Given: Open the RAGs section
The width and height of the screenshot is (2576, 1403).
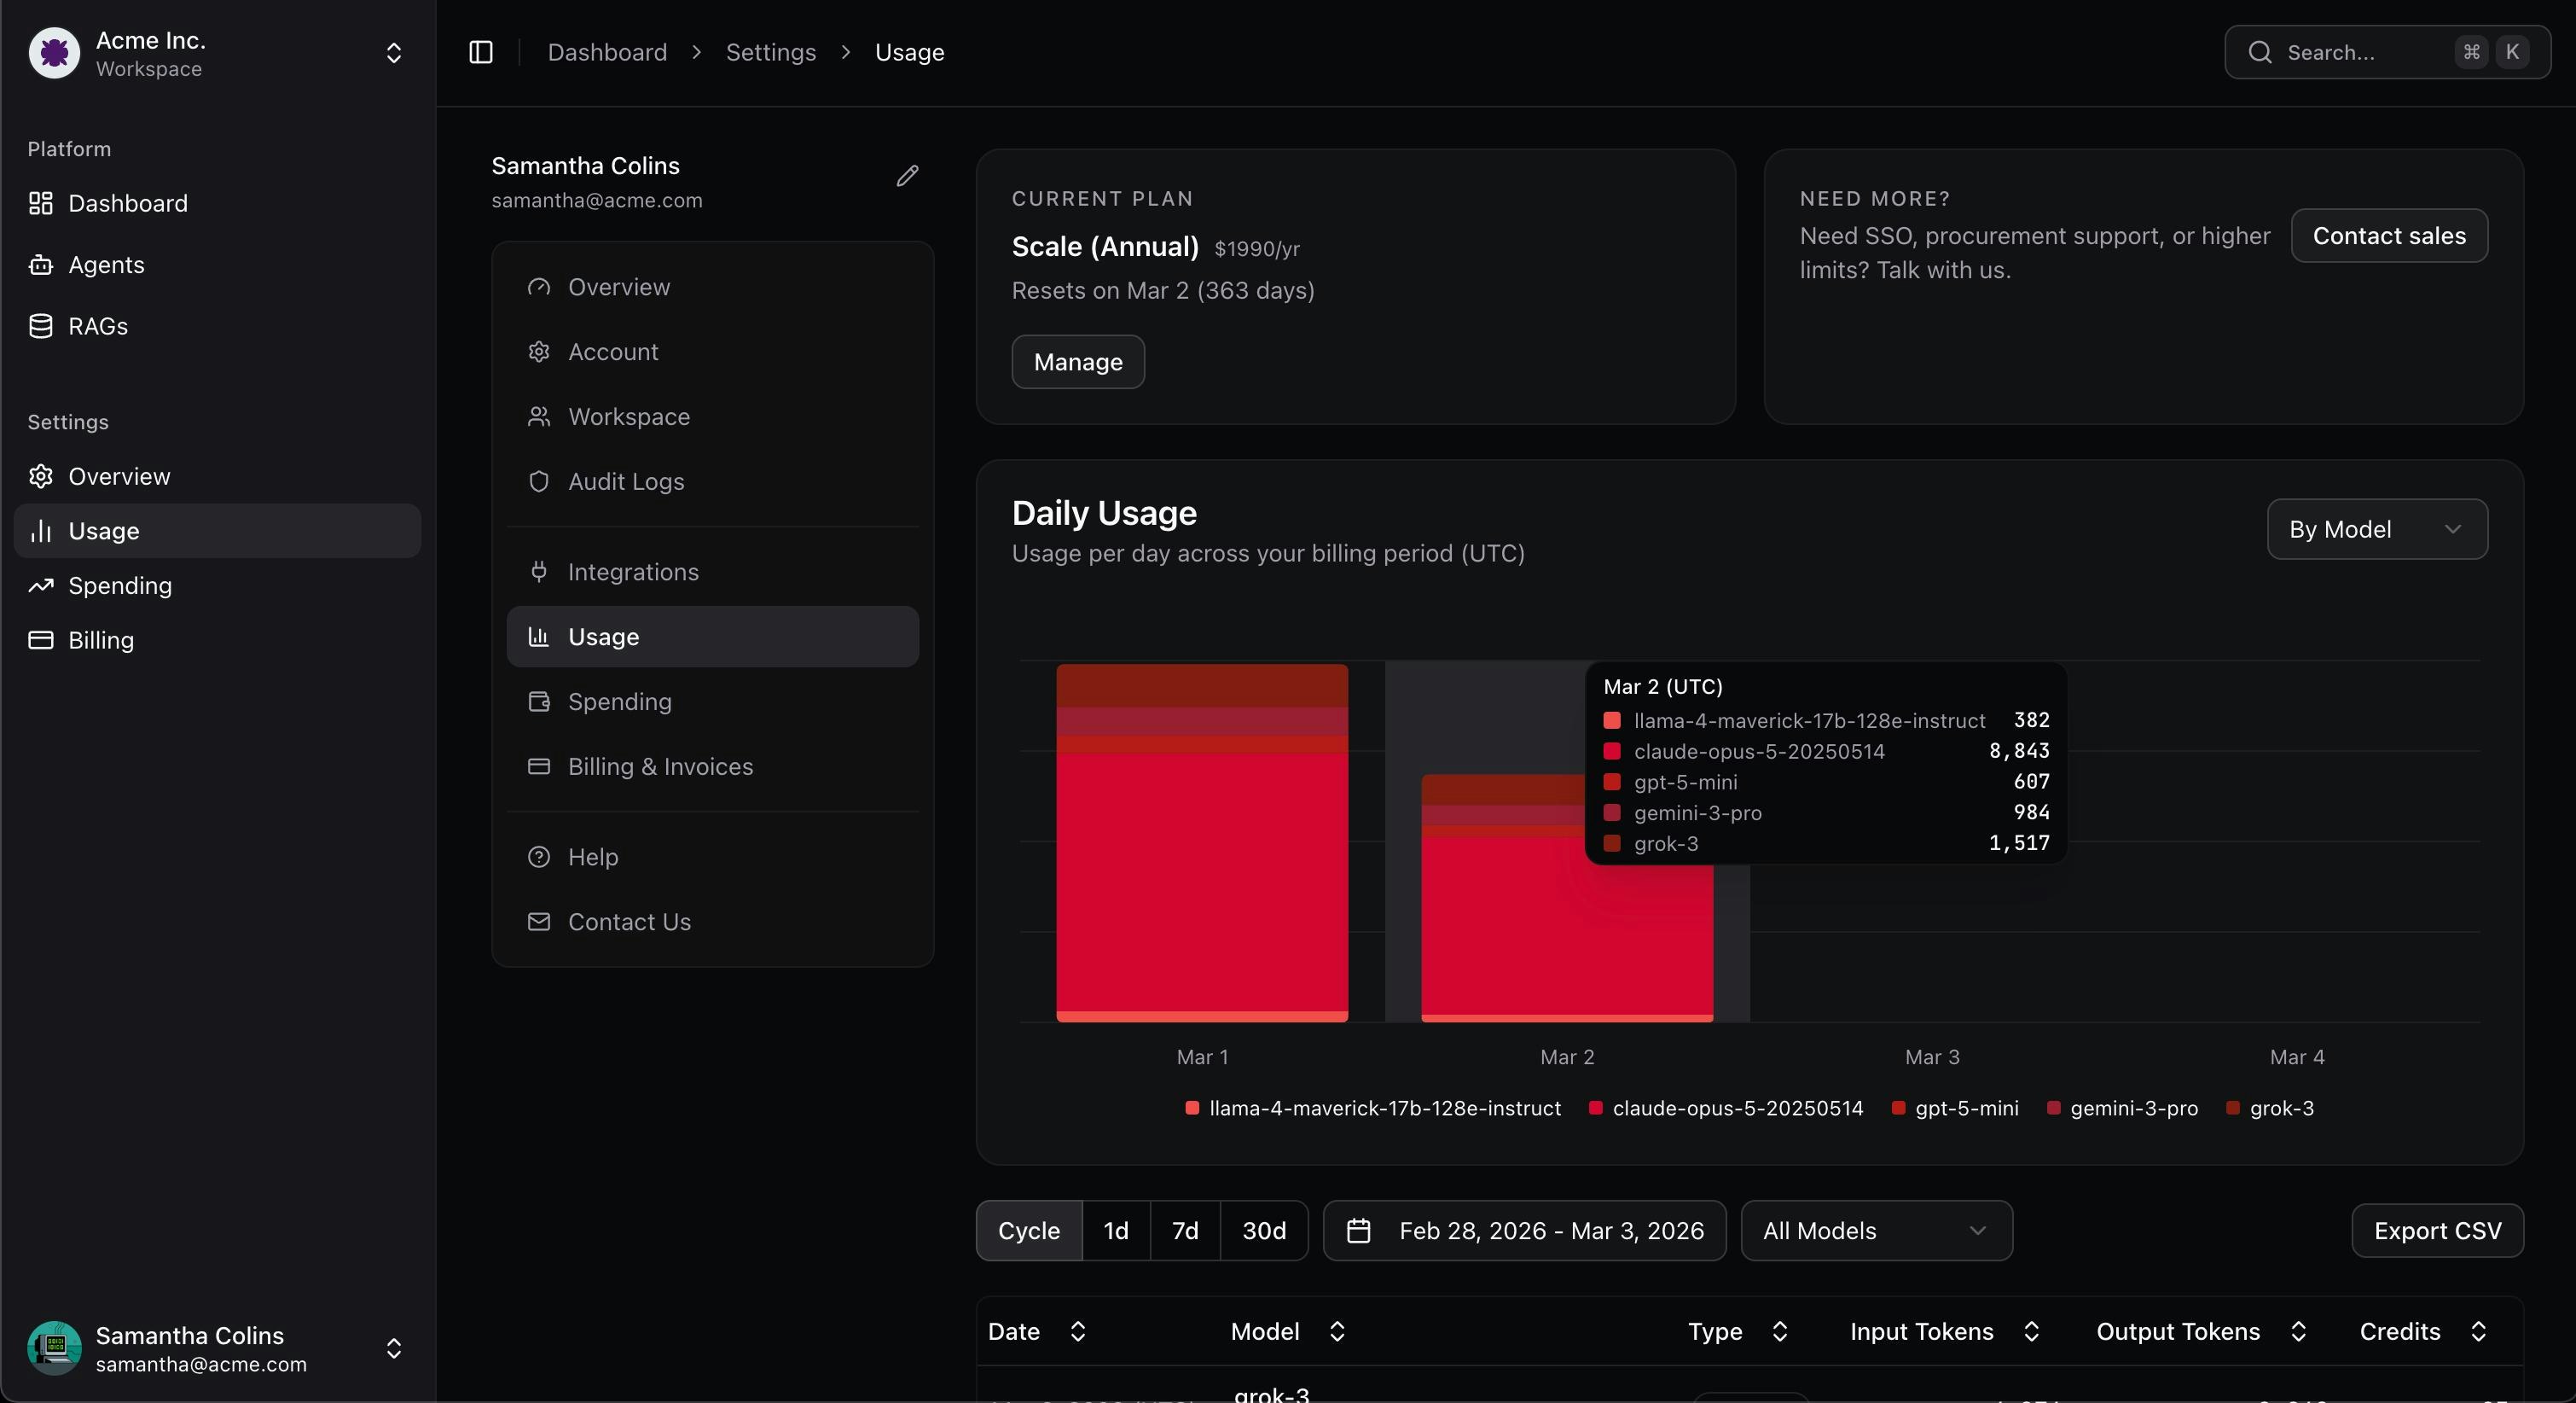Looking at the screenshot, I should (97, 325).
